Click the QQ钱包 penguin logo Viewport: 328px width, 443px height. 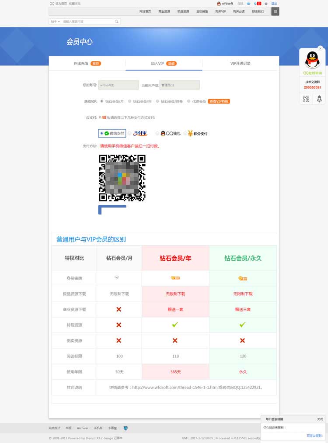click(163, 133)
